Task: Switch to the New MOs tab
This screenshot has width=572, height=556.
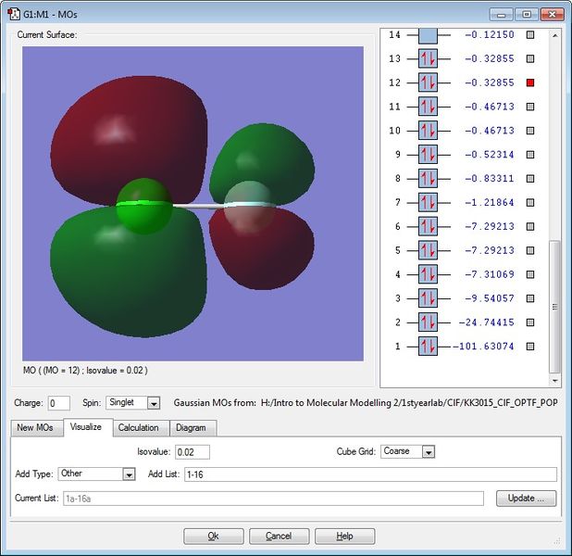Action: coord(35,427)
